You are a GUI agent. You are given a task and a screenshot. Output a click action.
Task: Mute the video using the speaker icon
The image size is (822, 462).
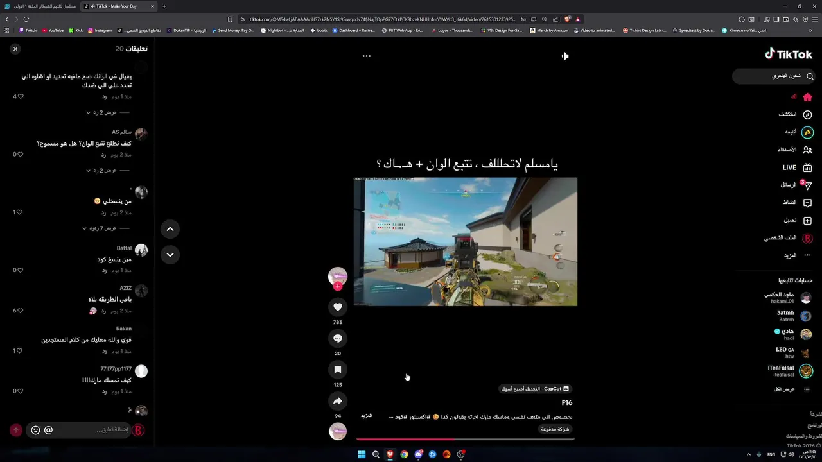coord(564,56)
